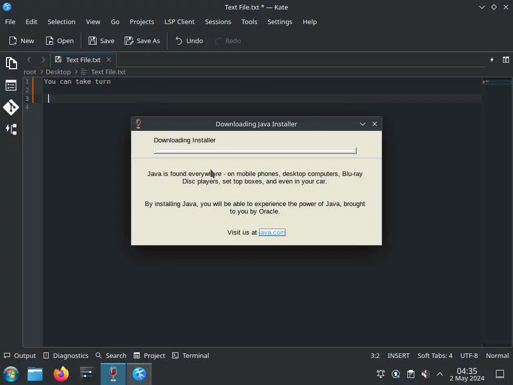Toggle the Project panel

click(149, 355)
